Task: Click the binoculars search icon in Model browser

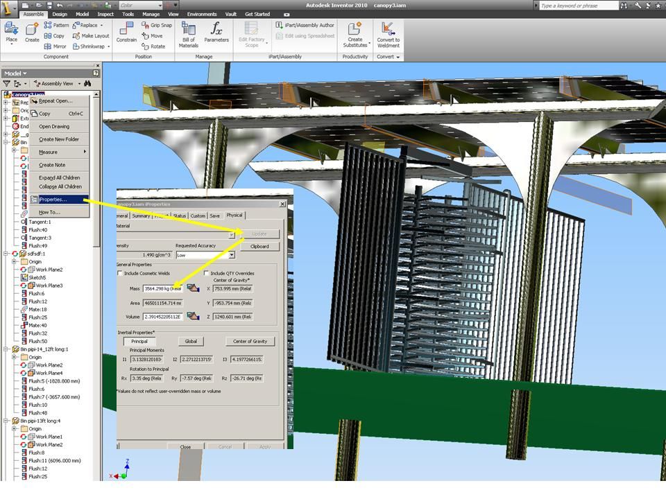Action: coord(87,82)
